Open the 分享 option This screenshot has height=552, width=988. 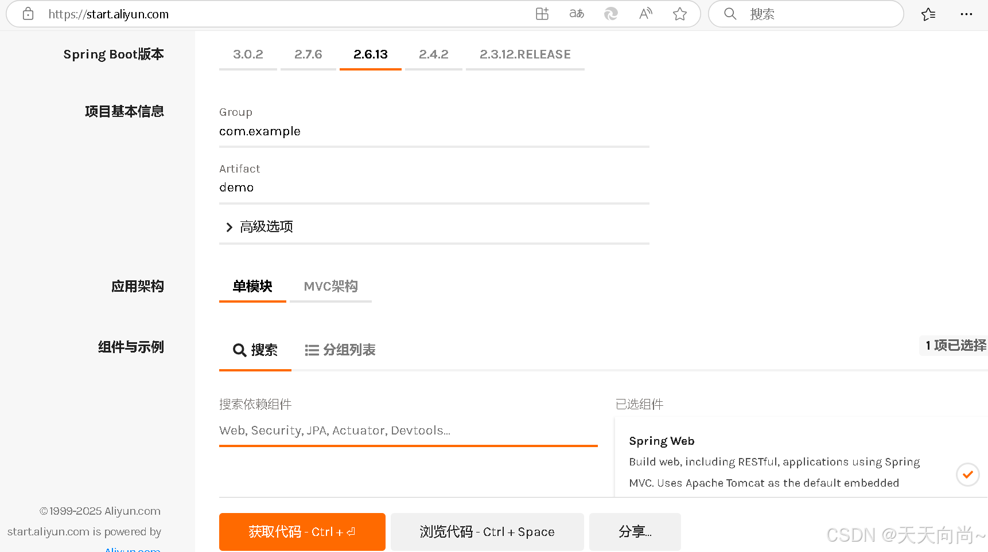(635, 531)
